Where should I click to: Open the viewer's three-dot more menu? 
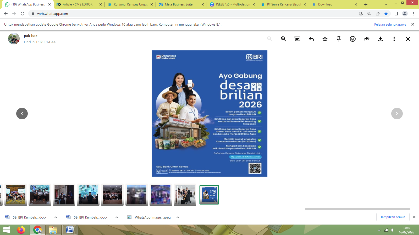tap(394, 39)
